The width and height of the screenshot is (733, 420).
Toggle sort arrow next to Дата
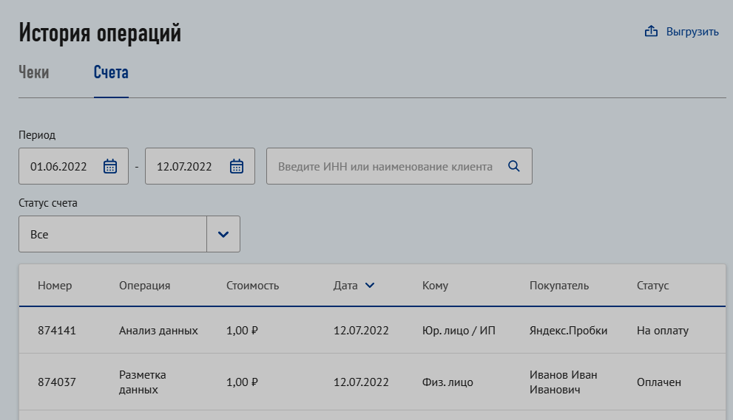(x=370, y=286)
